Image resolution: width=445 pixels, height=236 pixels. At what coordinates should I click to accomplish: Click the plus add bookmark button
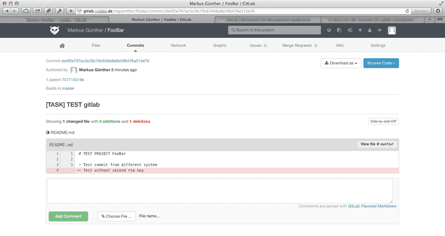[71, 11]
